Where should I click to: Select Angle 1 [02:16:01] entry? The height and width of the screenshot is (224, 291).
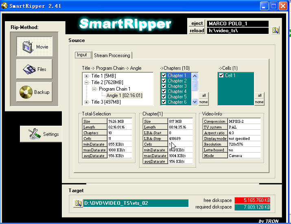coord(124,95)
